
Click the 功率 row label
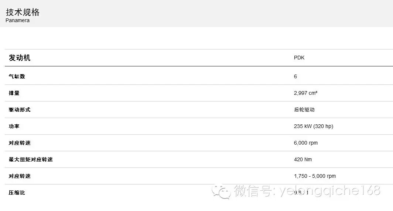pos(14,126)
